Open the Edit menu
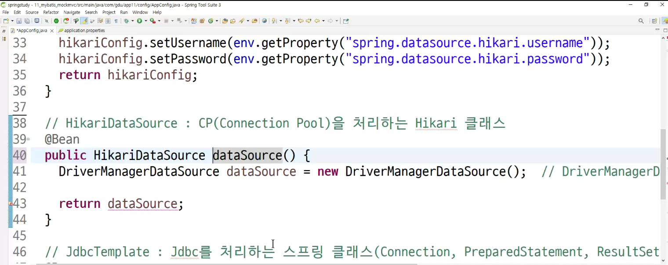The width and height of the screenshot is (668, 265). point(17,12)
